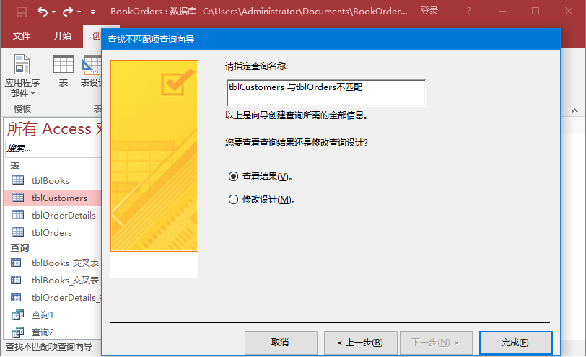Viewport: 586px width, 357px height.
Task: Click the 取消 cancel button
Action: tap(280, 342)
